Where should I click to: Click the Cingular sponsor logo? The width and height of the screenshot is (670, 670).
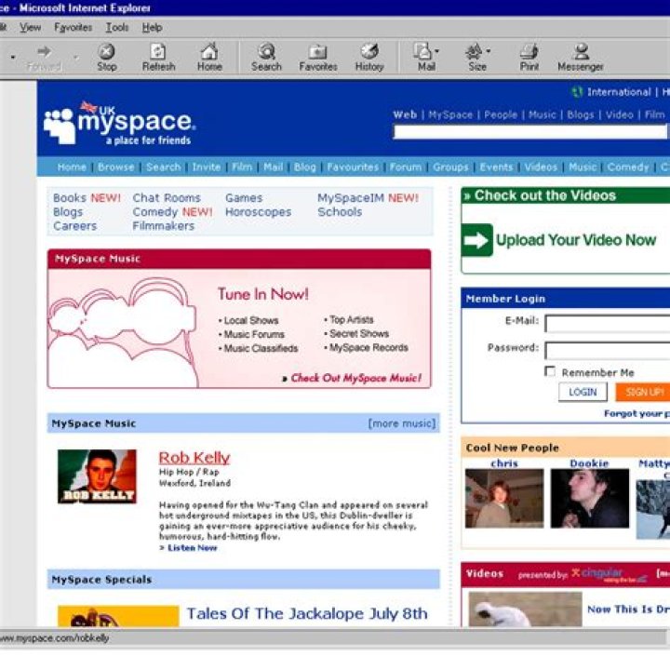click(610, 574)
